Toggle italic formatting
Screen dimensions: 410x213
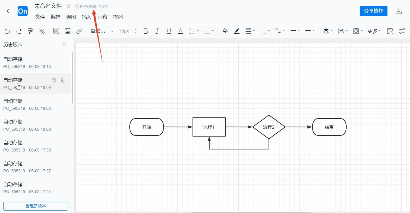pyautogui.click(x=157, y=31)
